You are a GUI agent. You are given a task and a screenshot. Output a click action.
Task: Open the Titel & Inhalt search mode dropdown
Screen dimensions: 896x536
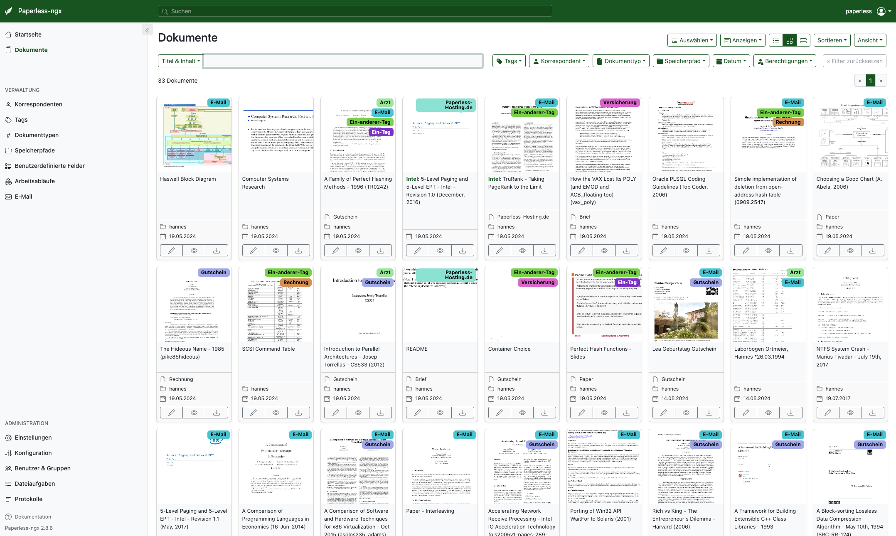pyautogui.click(x=180, y=61)
